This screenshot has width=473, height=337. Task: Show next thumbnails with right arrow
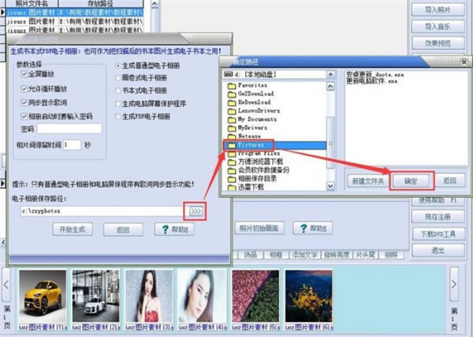454,284
